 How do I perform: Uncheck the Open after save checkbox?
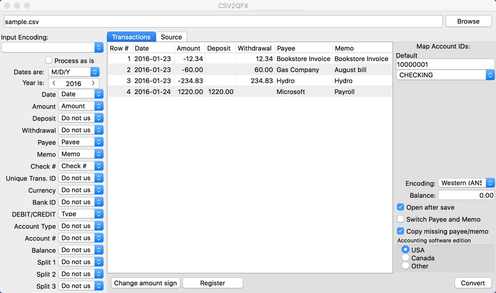pyautogui.click(x=401, y=207)
